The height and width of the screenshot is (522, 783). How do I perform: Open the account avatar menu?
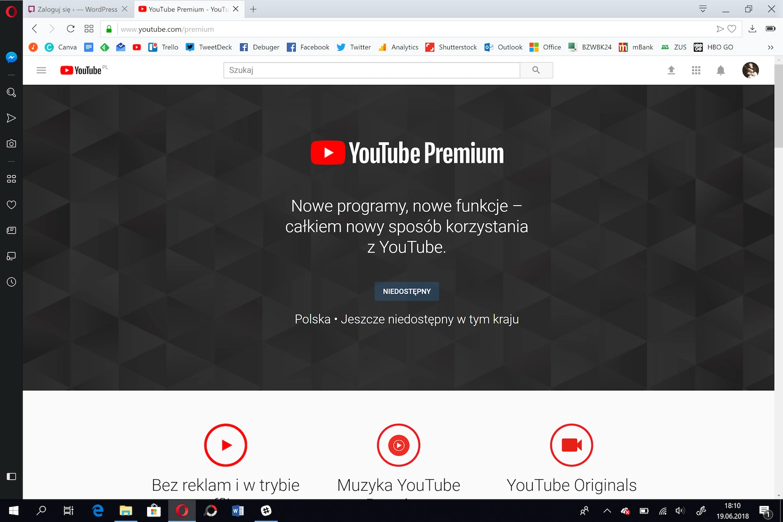(750, 70)
